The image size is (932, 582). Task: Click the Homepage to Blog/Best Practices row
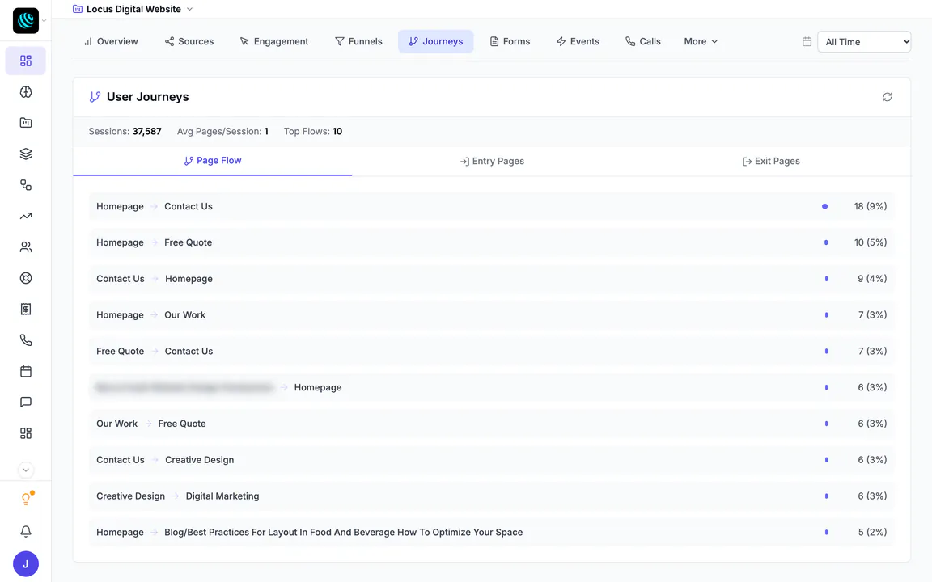[492, 533]
